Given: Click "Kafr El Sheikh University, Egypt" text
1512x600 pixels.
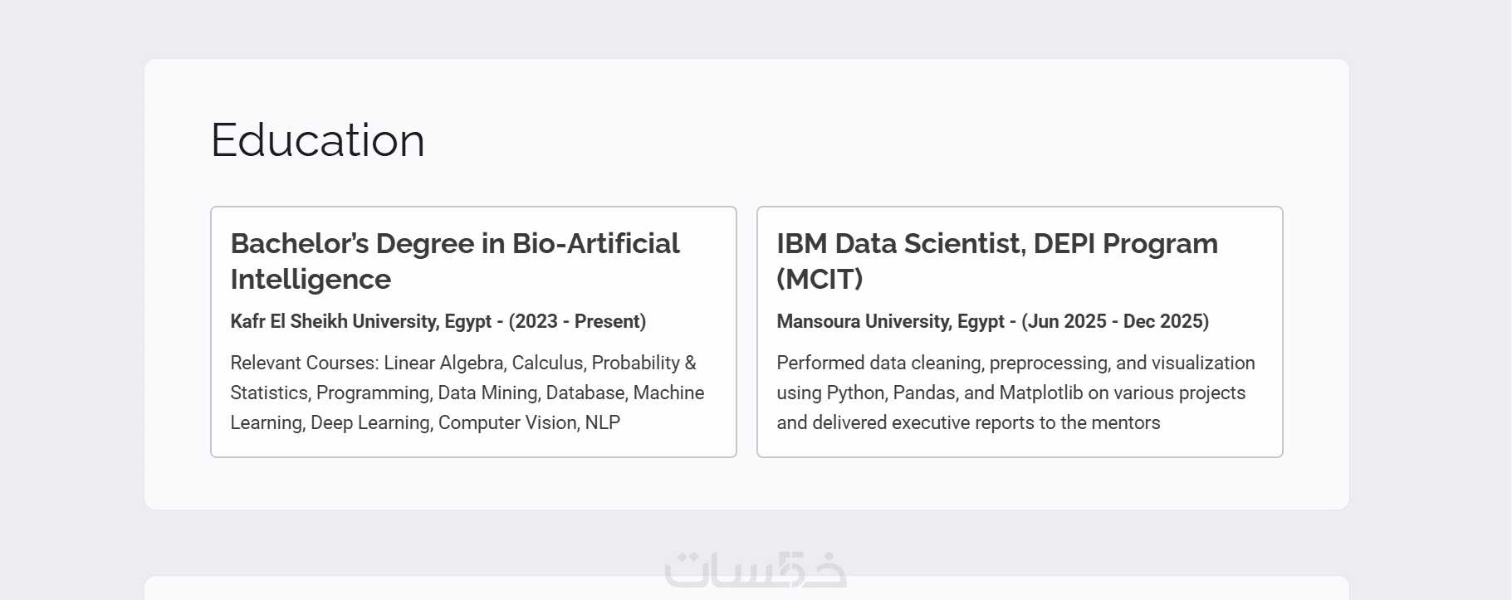Looking at the screenshot, I should 360,321.
